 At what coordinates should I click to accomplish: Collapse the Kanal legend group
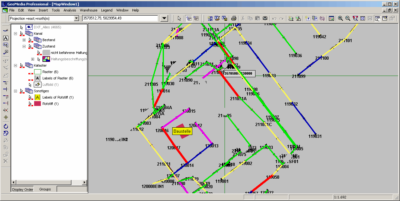click(x=15, y=33)
